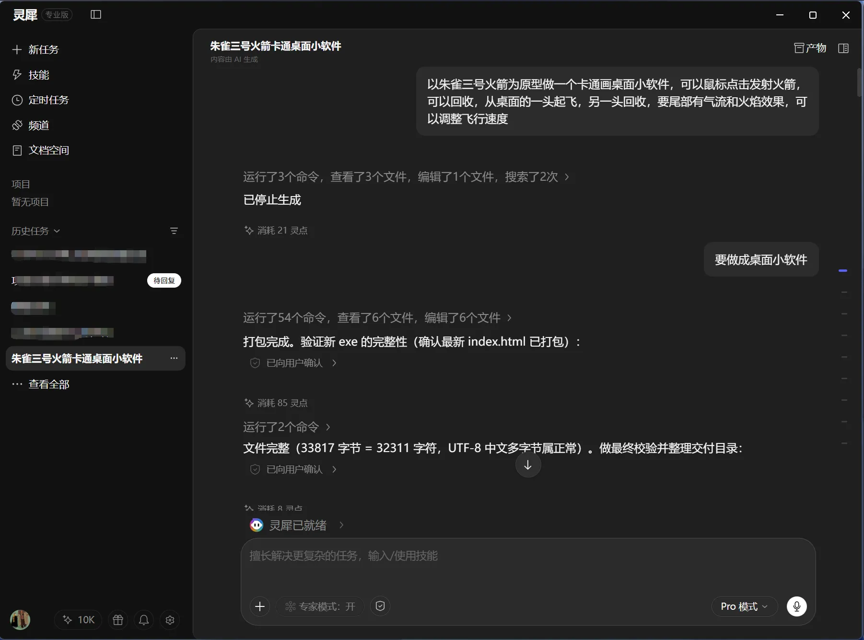Expand 运行了2个命令 activity summary

point(287,427)
